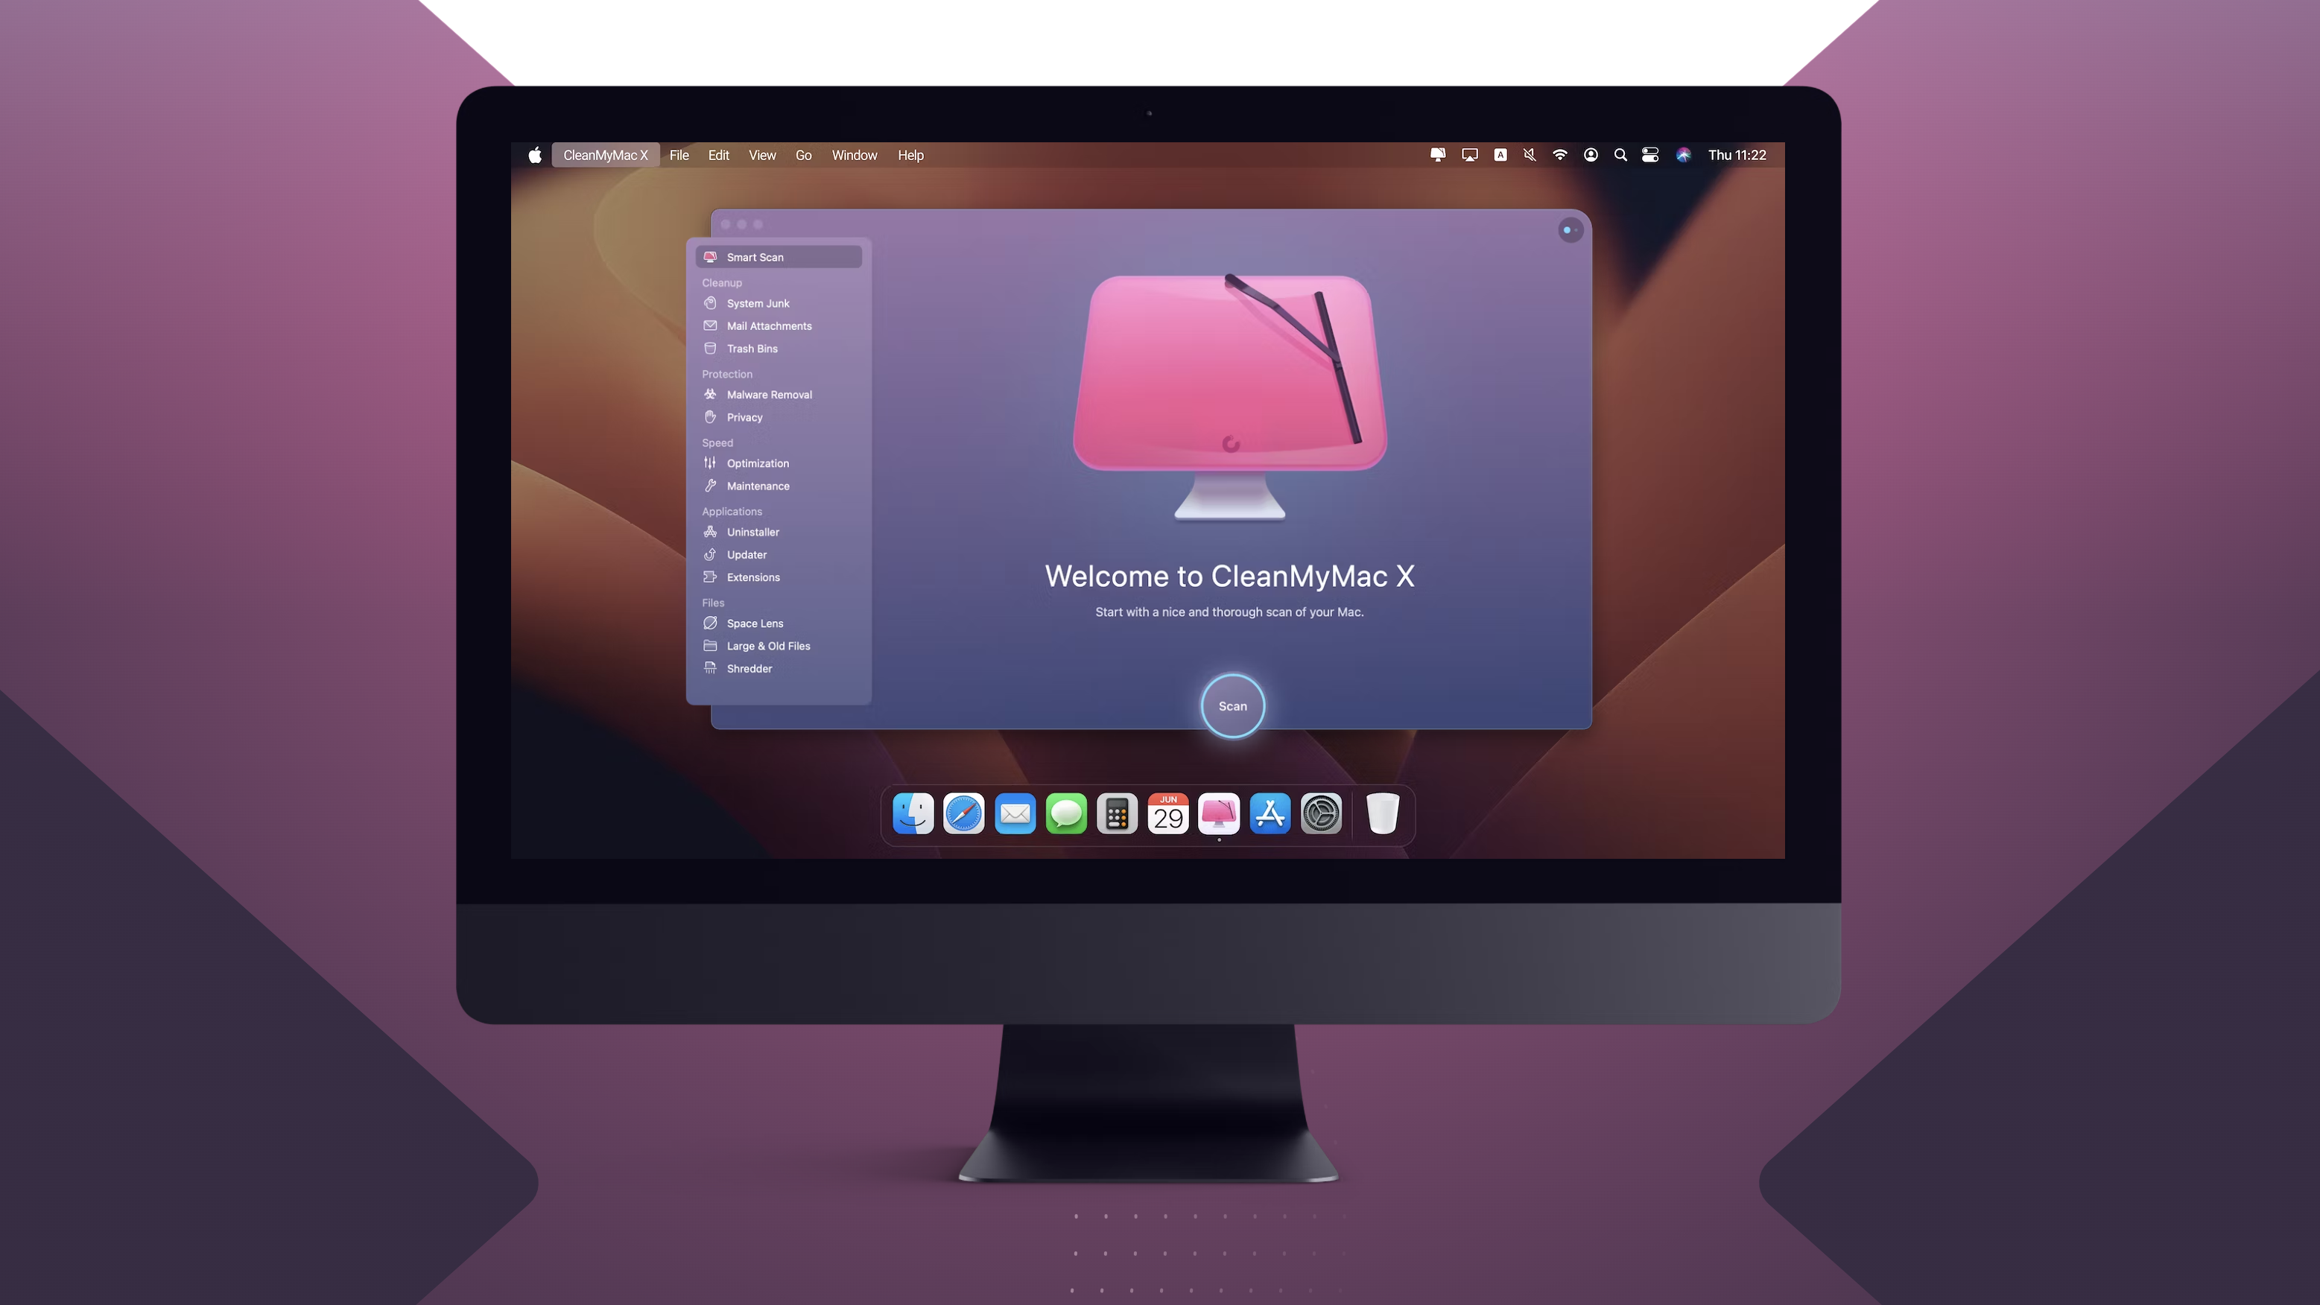This screenshot has height=1305, width=2320.
Task: Click the Privacy protection icon
Action: pos(711,416)
